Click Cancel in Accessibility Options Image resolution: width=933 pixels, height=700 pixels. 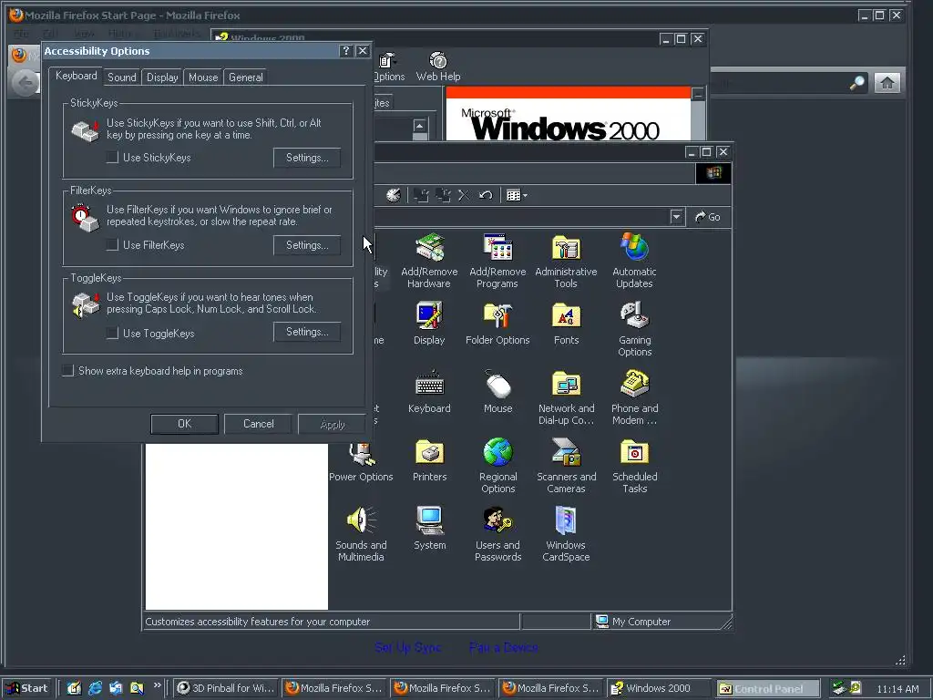(x=258, y=424)
